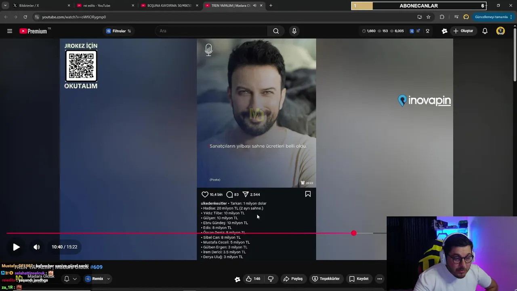Click the 1,660 clock stat
The height and width of the screenshot is (291, 517).
(369, 31)
